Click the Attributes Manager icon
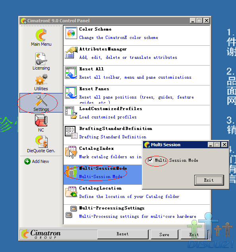236x252 pixels. [x=71, y=53]
